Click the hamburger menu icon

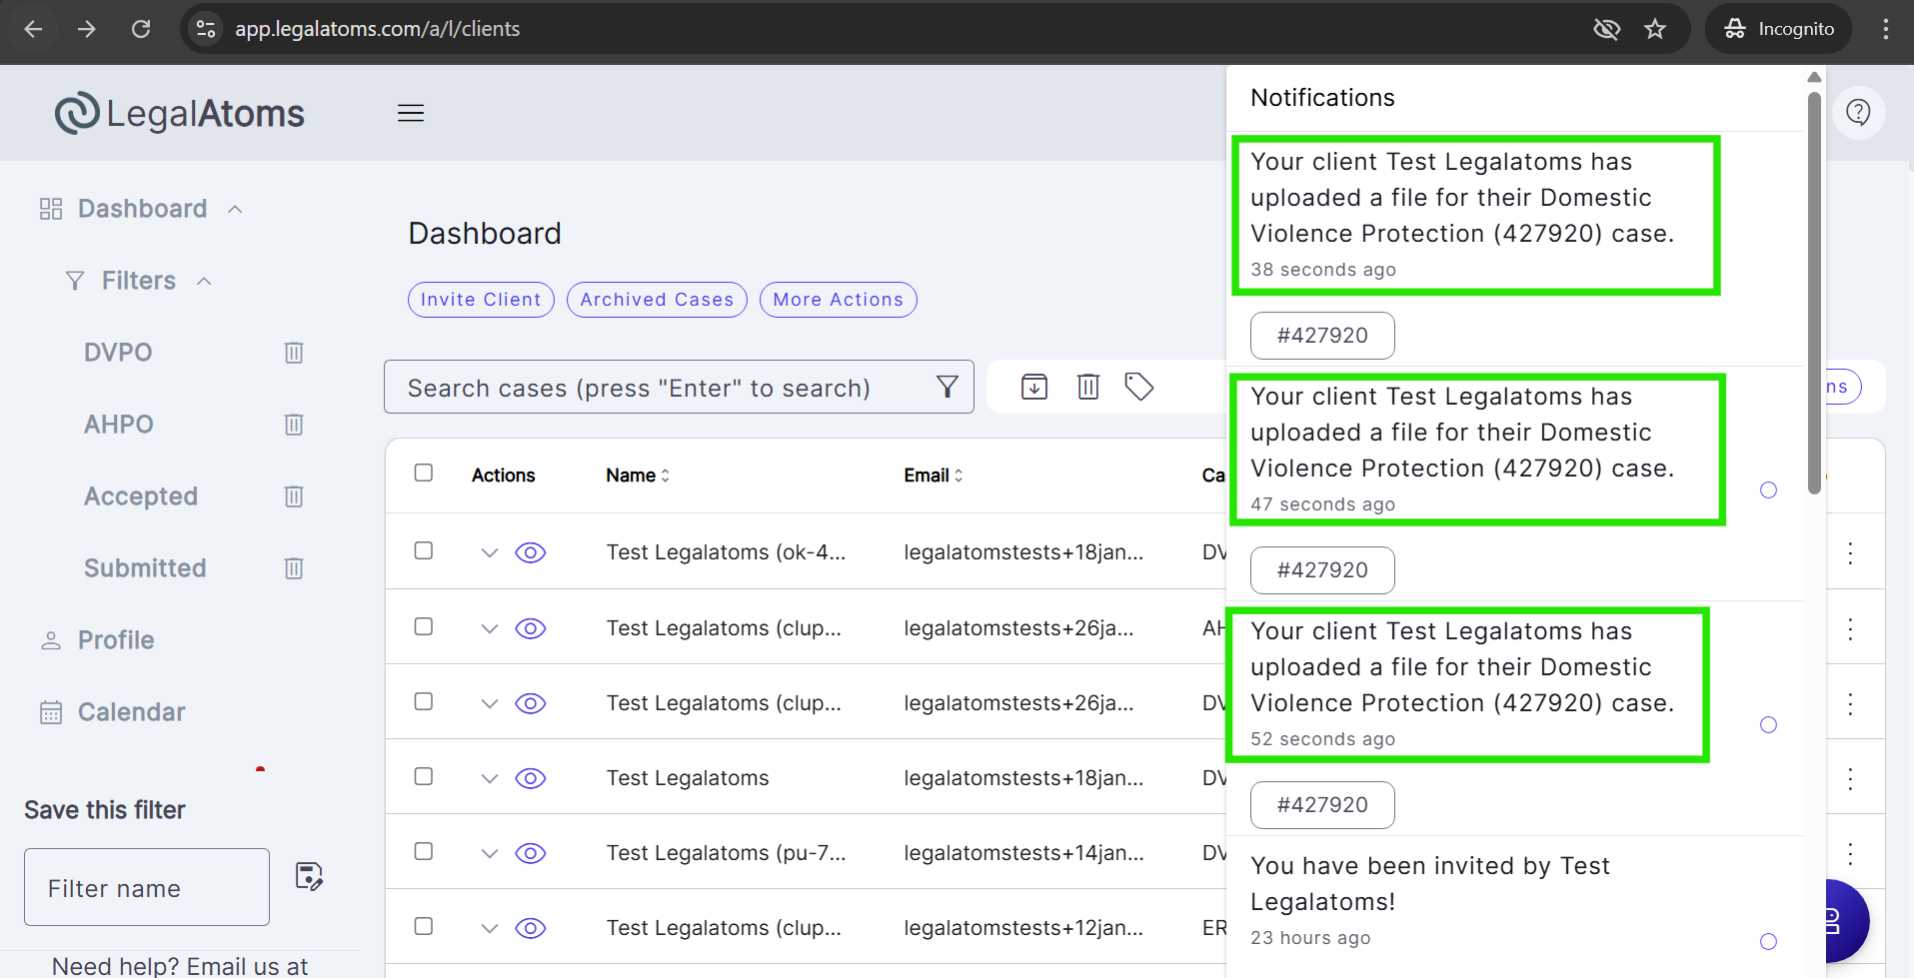tap(411, 113)
